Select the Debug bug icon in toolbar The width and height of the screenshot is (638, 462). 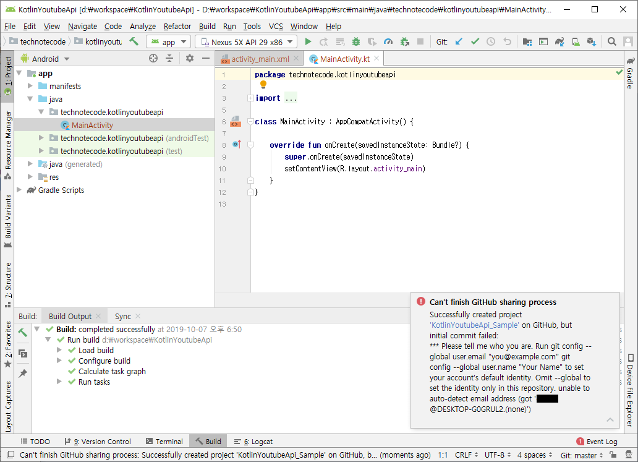click(x=356, y=41)
